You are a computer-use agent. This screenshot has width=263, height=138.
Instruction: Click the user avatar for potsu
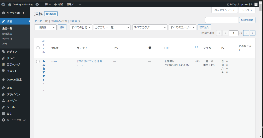256,4
